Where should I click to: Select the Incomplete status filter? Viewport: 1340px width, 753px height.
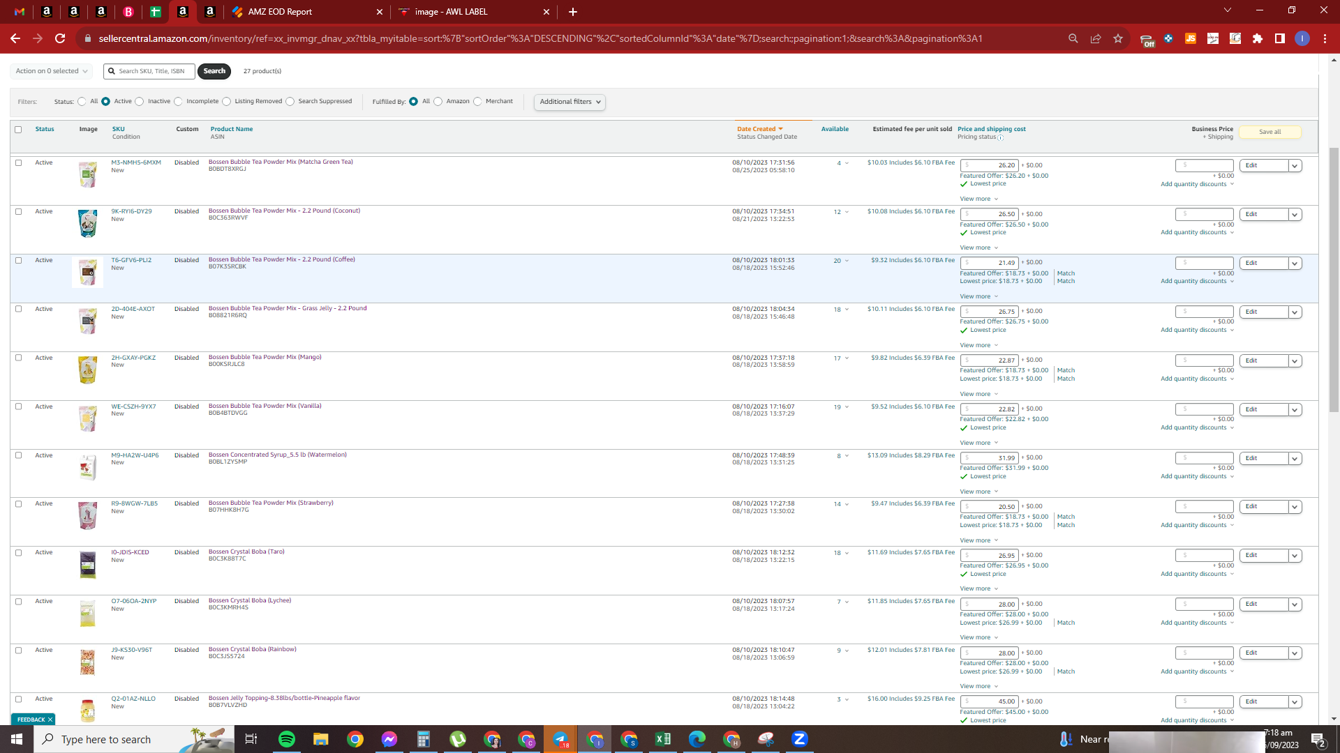(178, 102)
